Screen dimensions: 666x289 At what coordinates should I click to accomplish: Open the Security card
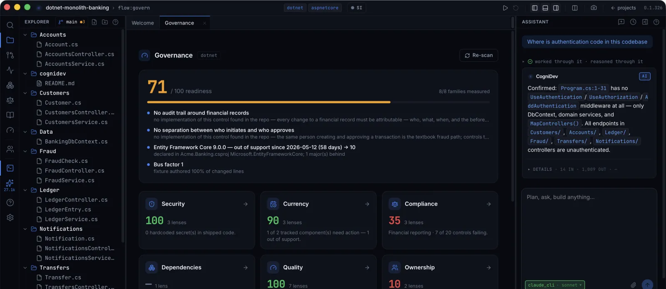(x=197, y=220)
